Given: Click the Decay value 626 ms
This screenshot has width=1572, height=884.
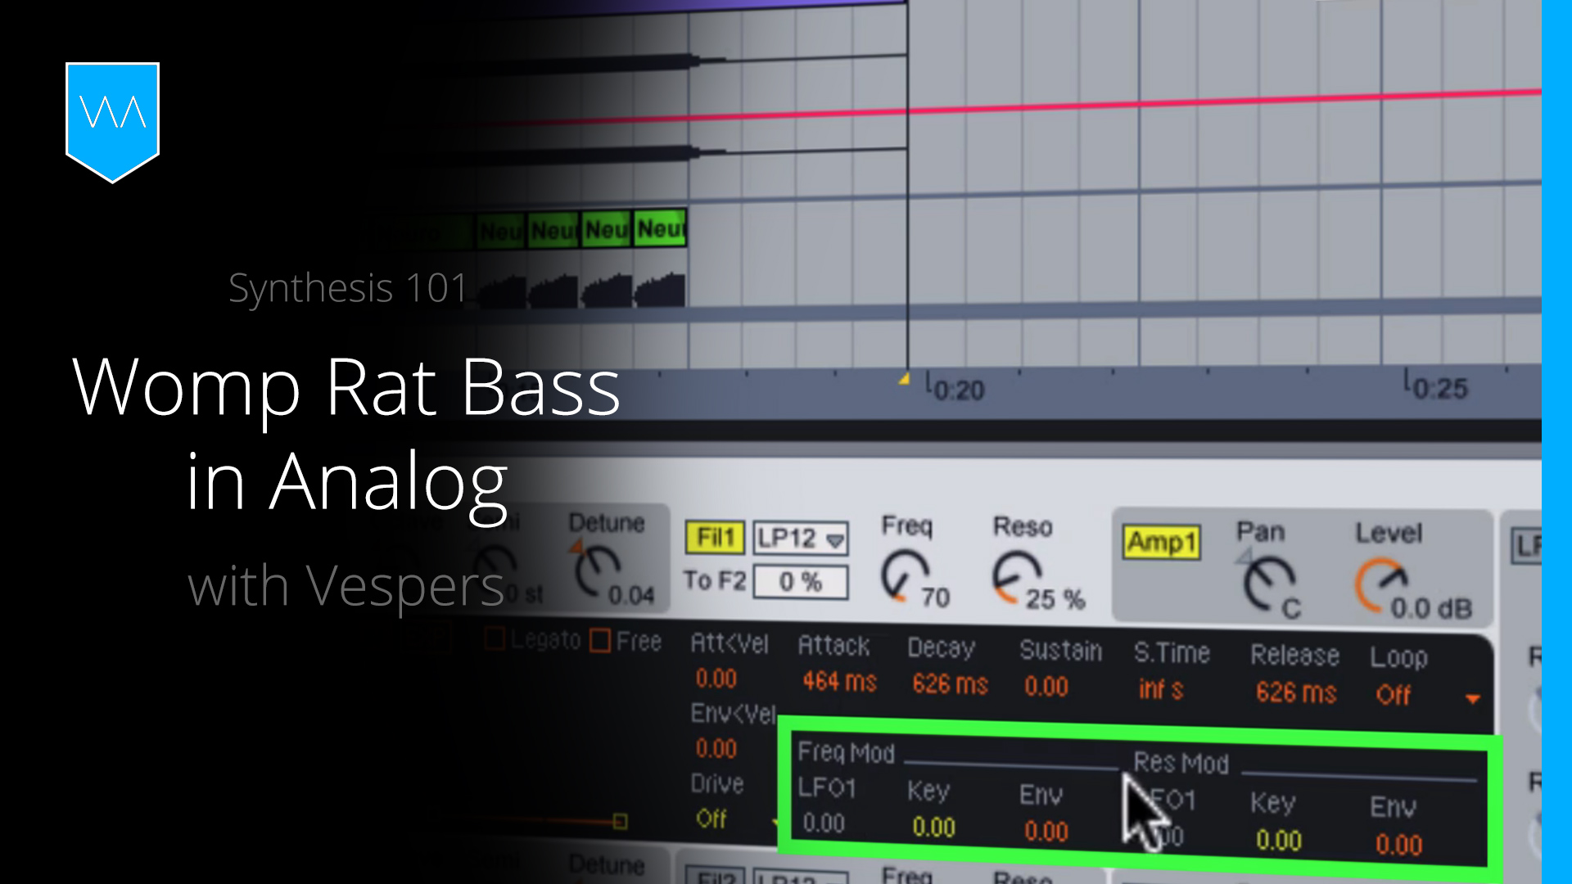Looking at the screenshot, I should click(950, 683).
